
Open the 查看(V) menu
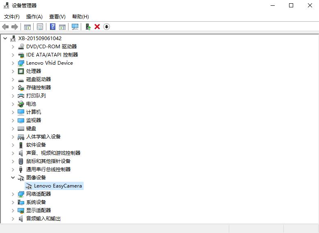coord(57,17)
